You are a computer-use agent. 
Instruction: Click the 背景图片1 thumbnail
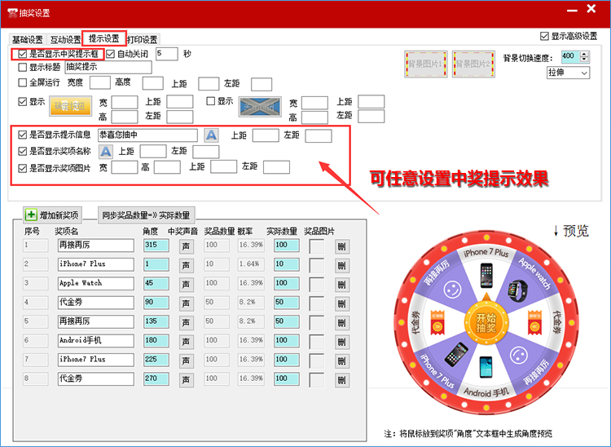pos(426,63)
